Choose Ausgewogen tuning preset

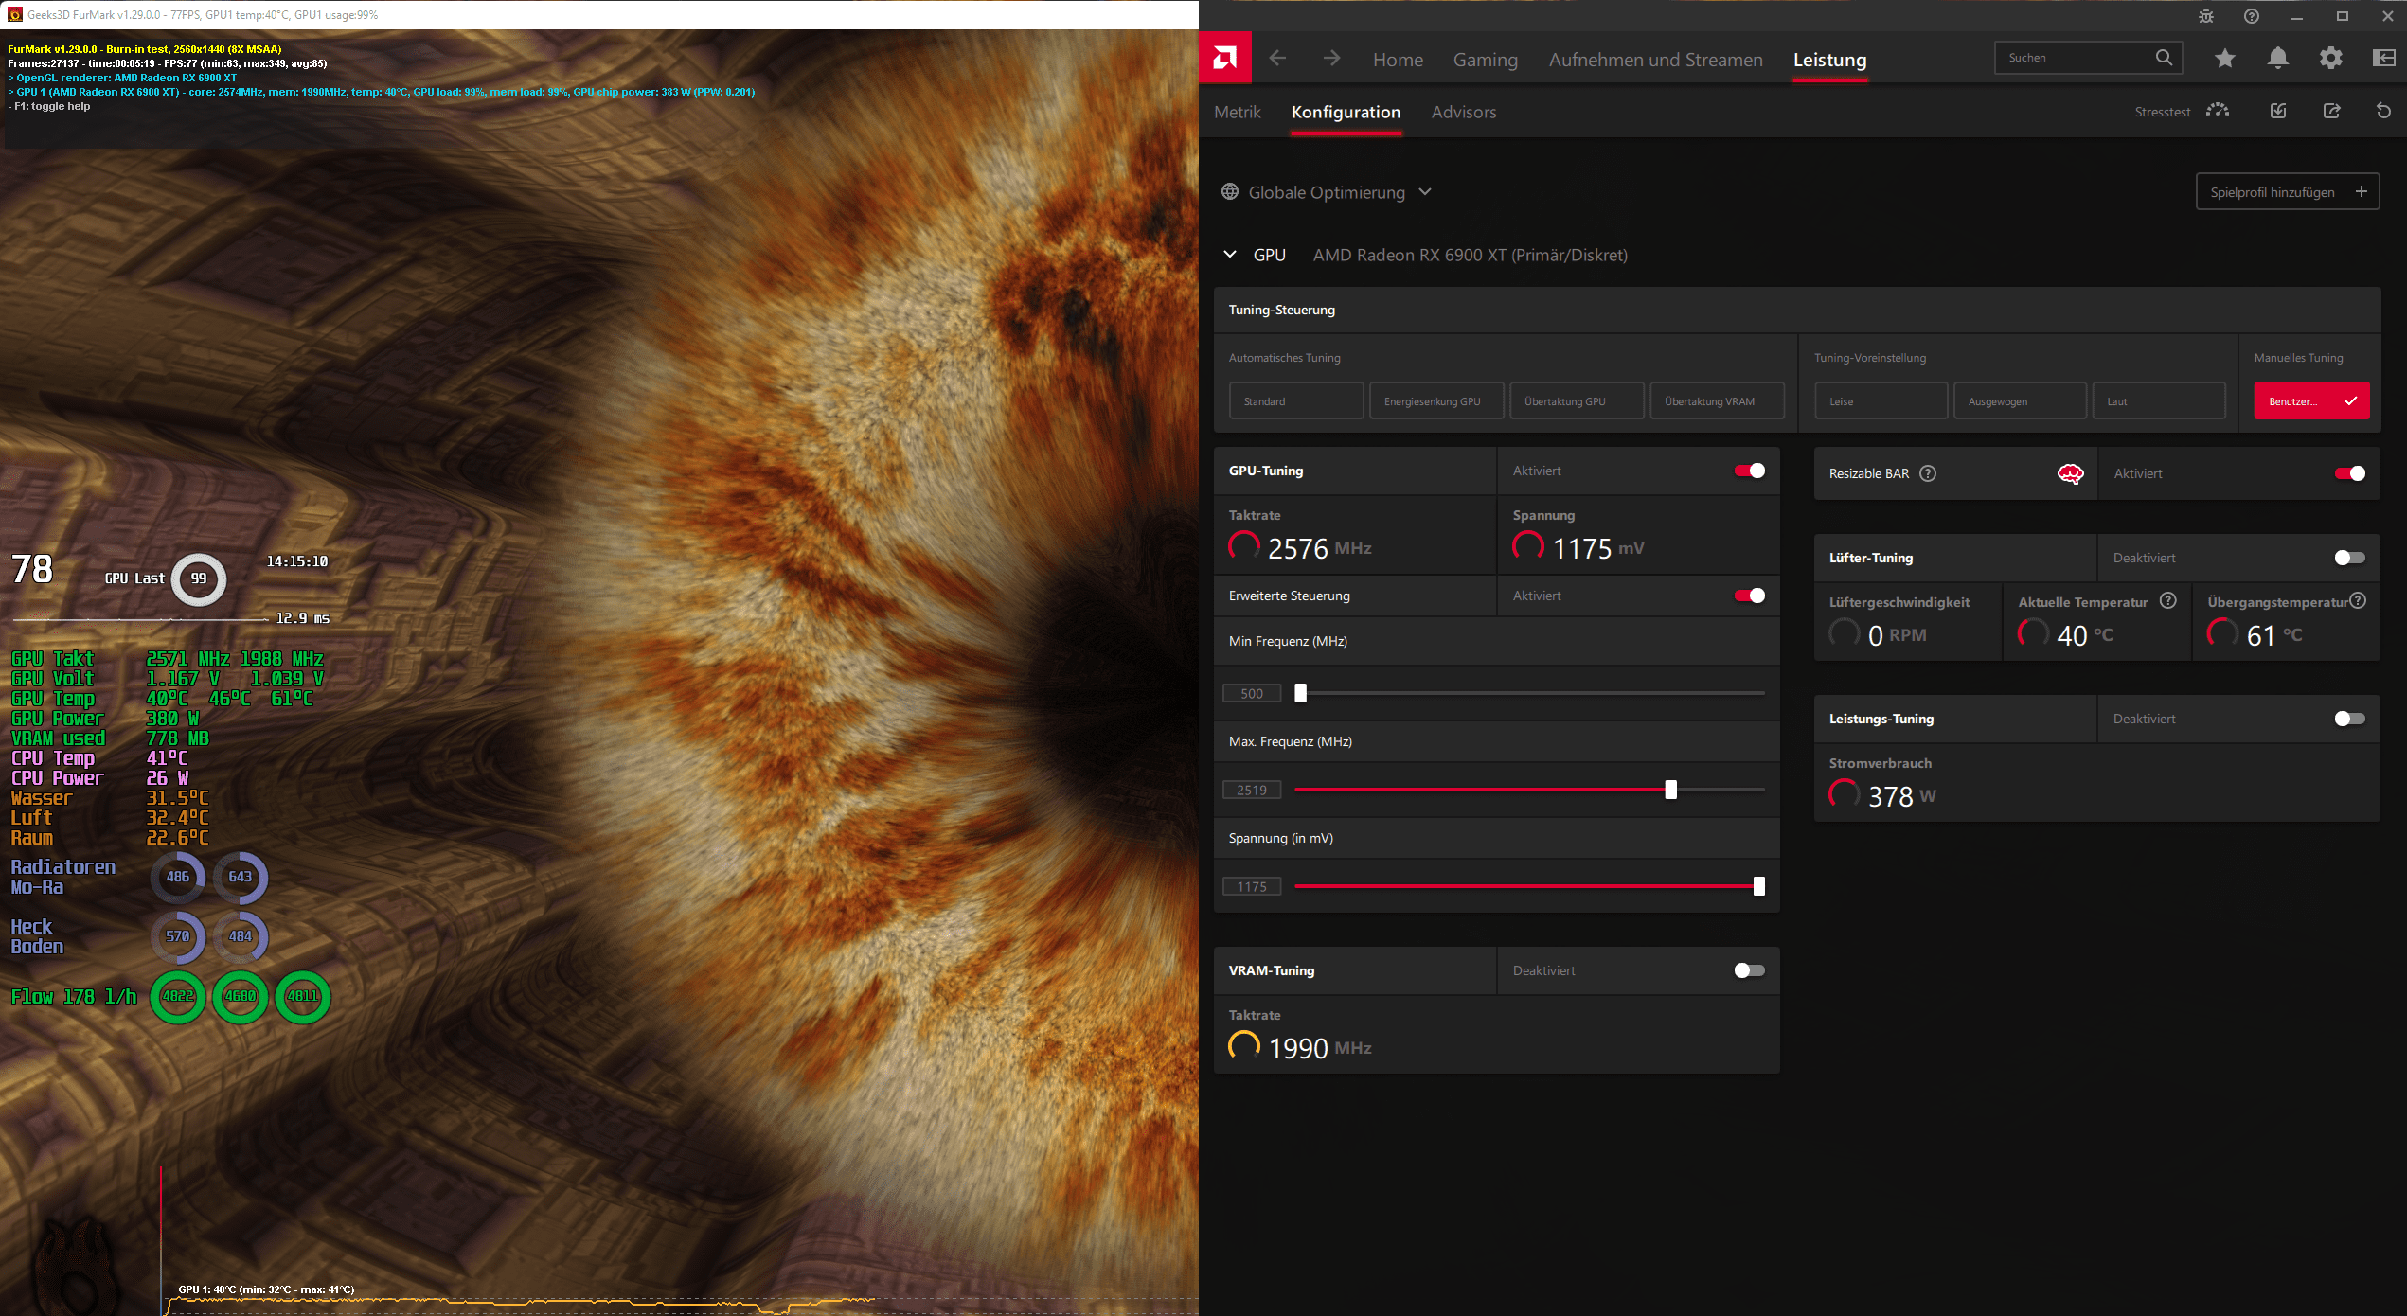(2020, 400)
